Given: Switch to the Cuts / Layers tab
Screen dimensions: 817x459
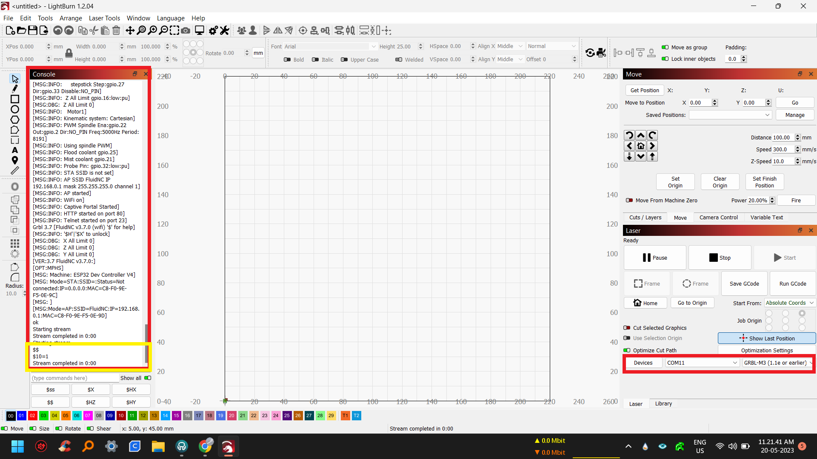Looking at the screenshot, I should point(645,218).
